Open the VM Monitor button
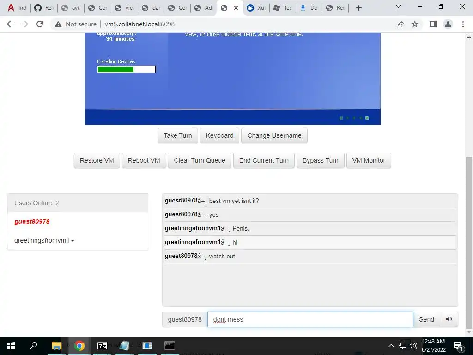Image resolution: width=473 pixels, height=355 pixels. click(x=369, y=160)
